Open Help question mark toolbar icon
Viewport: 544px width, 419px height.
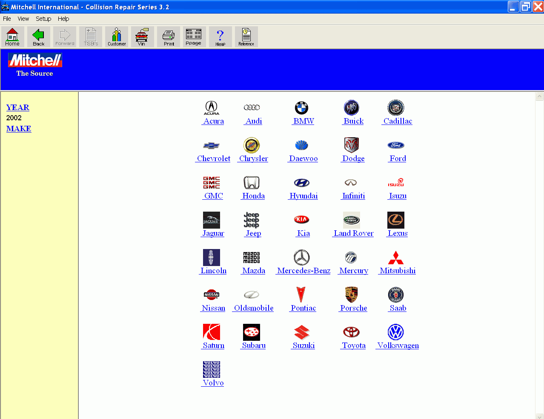click(x=220, y=37)
